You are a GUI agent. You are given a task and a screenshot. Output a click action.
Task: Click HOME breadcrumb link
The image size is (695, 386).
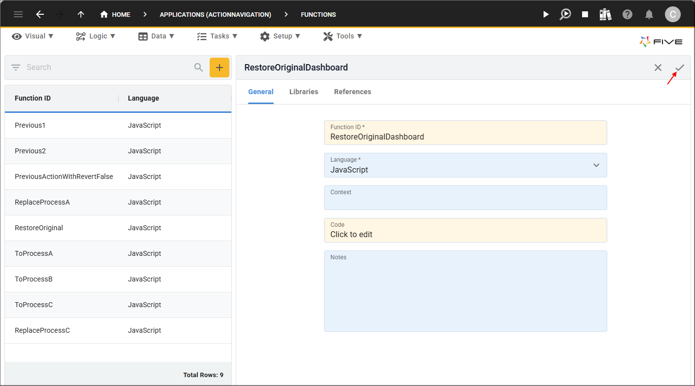(121, 15)
